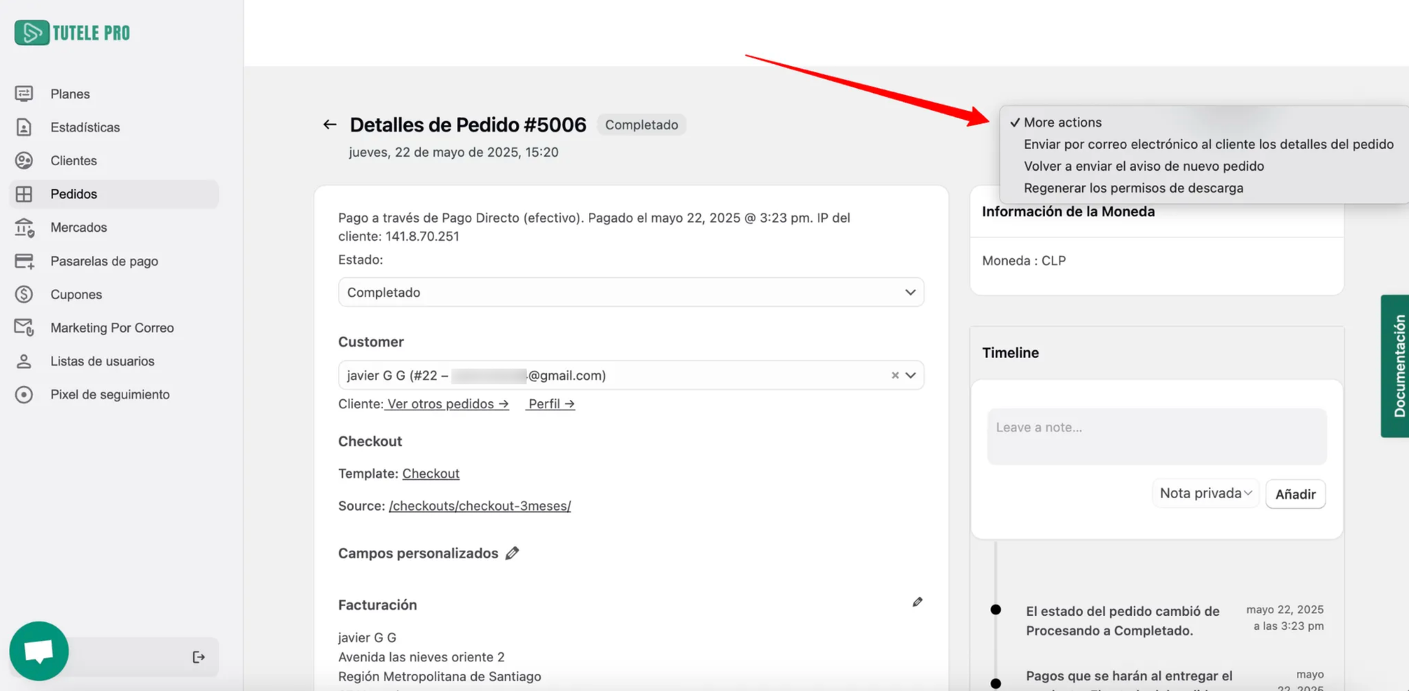The image size is (1409, 691).
Task: Open the Listas de usuarios person icon
Action: click(24, 361)
